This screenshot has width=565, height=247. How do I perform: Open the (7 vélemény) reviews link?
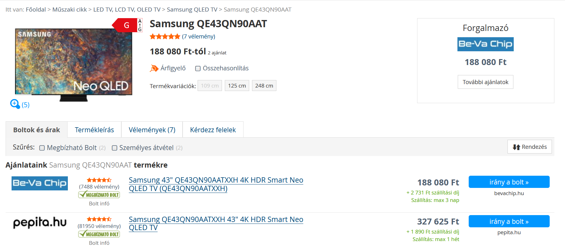199,37
